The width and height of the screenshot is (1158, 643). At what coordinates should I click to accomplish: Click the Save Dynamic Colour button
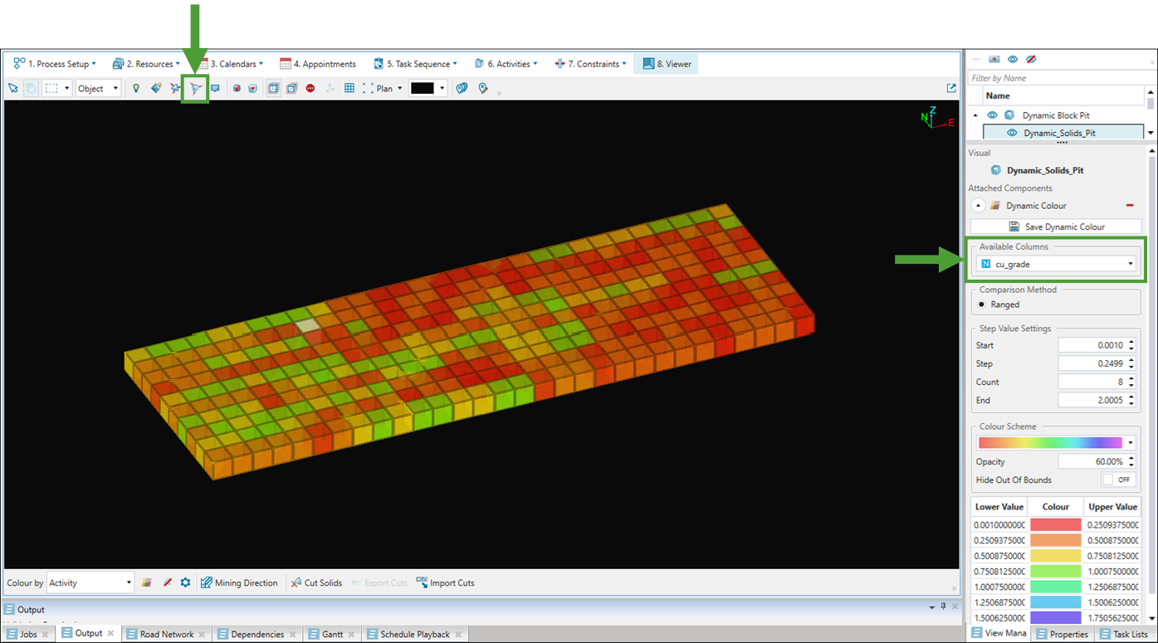tap(1056, 227)
